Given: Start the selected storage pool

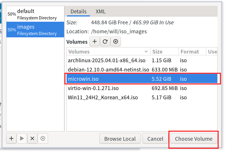Looking at the screenshot, I should click(x=22, y=139).
